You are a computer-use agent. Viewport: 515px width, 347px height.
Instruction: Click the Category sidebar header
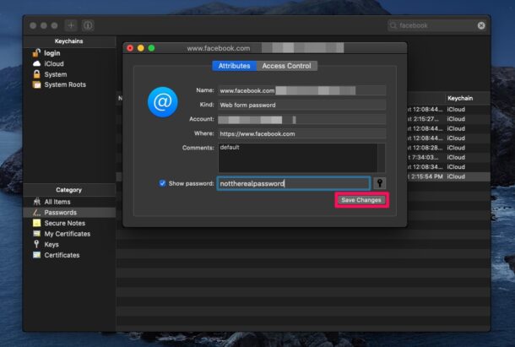[69, 190]
